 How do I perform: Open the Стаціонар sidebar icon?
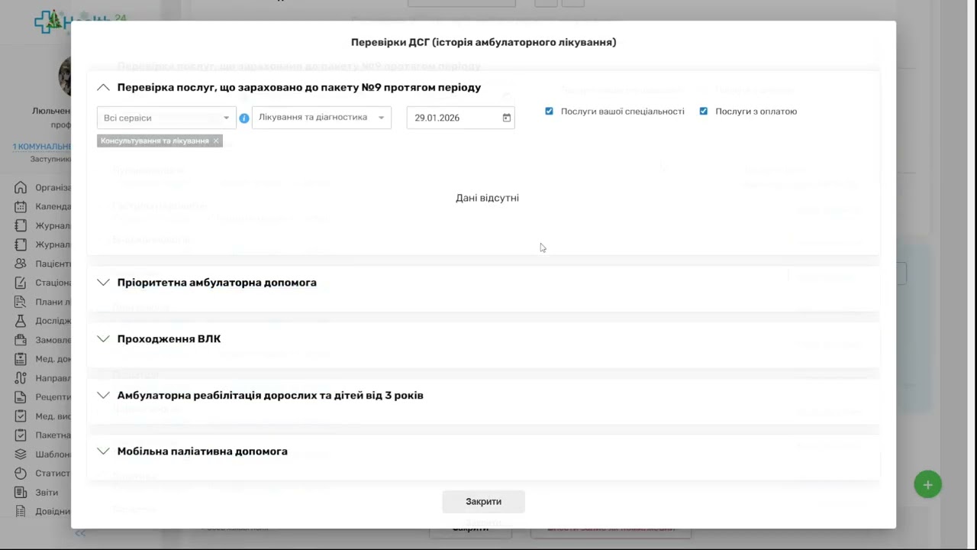coord(21,283)
